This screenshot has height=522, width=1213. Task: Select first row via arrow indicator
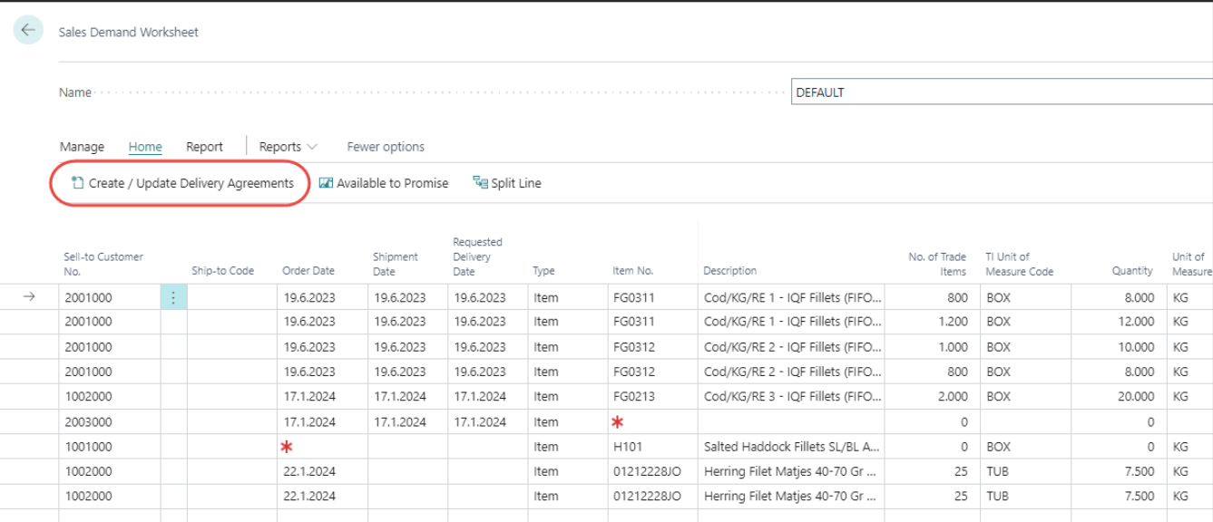(x=28, y=297)
